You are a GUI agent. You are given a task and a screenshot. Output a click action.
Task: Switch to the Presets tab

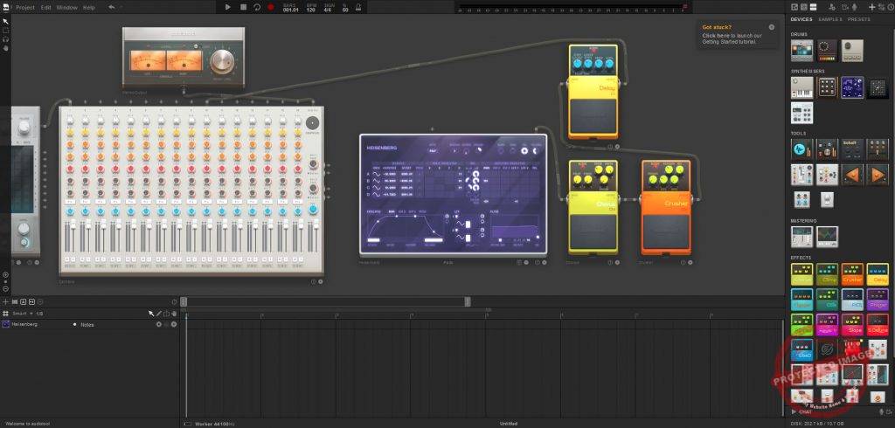click(x=859, y=19)
